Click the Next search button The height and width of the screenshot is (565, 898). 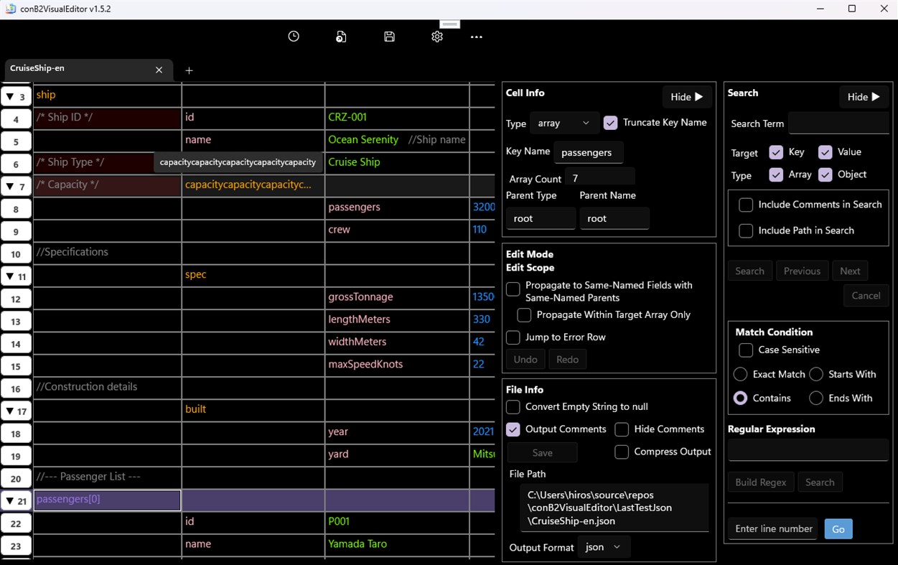tap(850, 271)
